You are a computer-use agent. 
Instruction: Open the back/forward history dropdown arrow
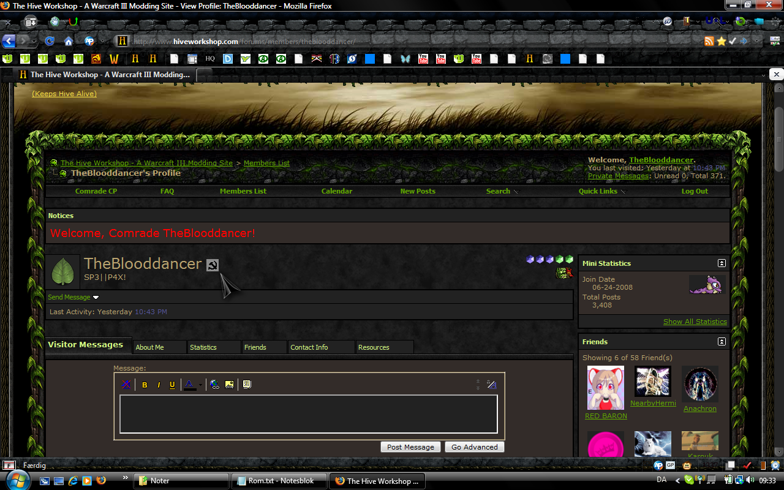(x=34, y=41)
